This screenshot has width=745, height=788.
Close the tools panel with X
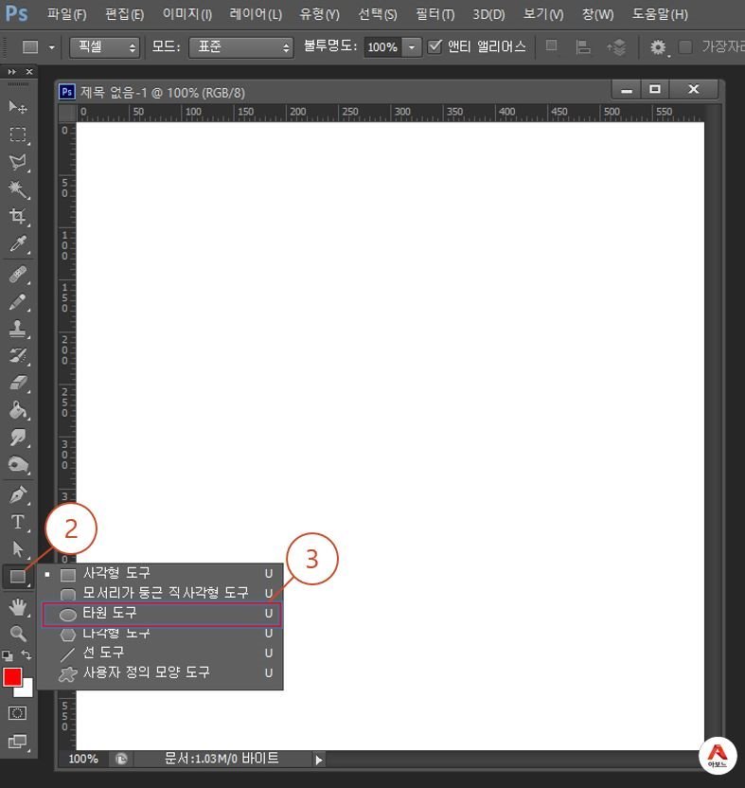[x=29, y=72]
